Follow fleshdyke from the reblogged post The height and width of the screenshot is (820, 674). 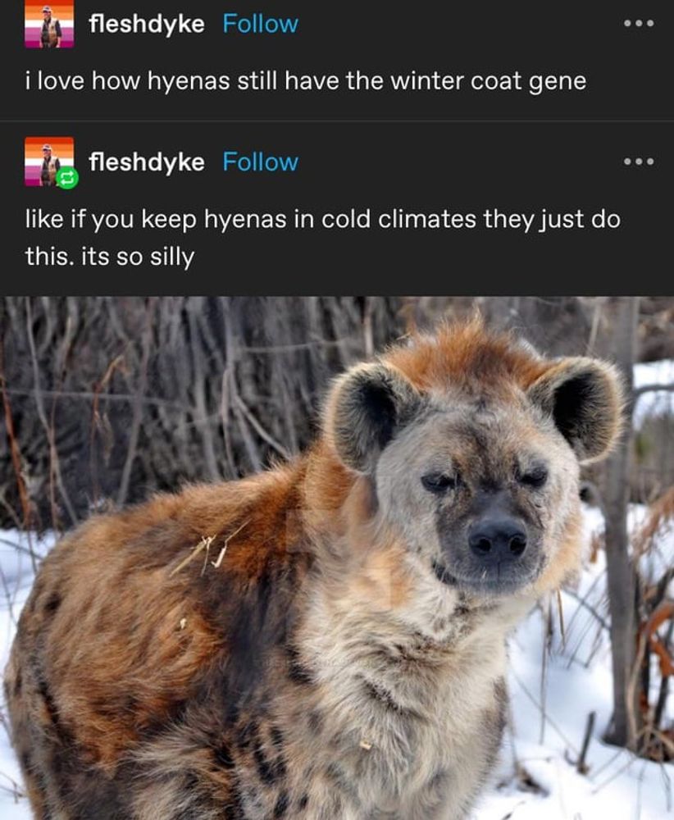pyautogui.click(x=261, y=162)
